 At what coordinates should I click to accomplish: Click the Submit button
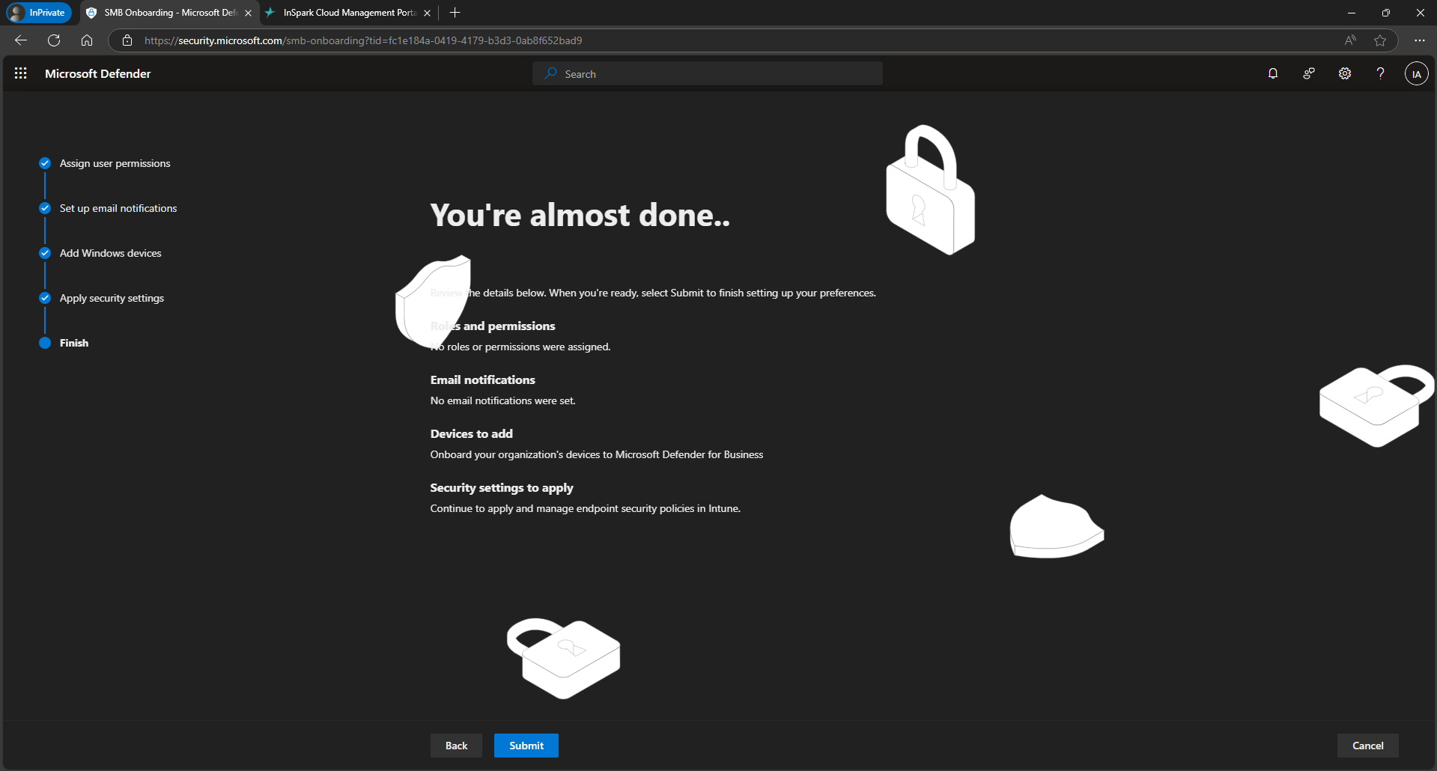(526, 746)
